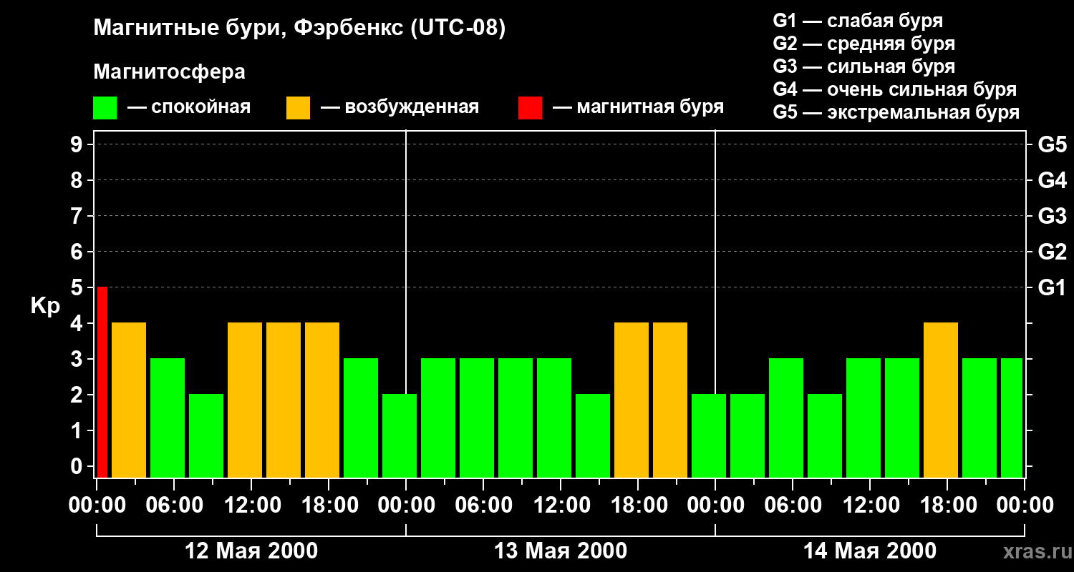Click the red «магнитная буря» legend swatch
This screenshot has height=572, width=1074.
[530, 108]
